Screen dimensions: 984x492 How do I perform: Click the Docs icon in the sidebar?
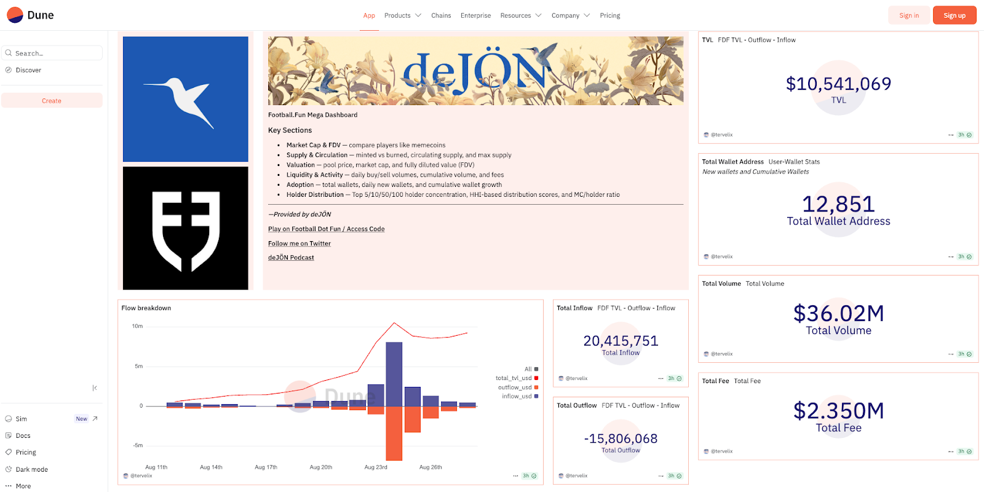(9, 435)
